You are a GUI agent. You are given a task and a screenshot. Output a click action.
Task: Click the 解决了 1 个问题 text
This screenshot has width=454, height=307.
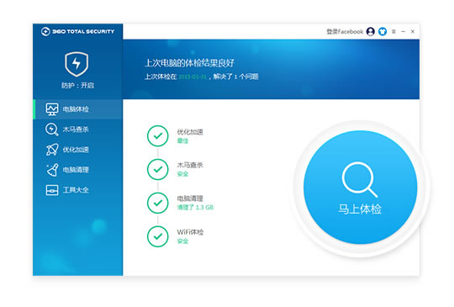(x=235, y=77)
